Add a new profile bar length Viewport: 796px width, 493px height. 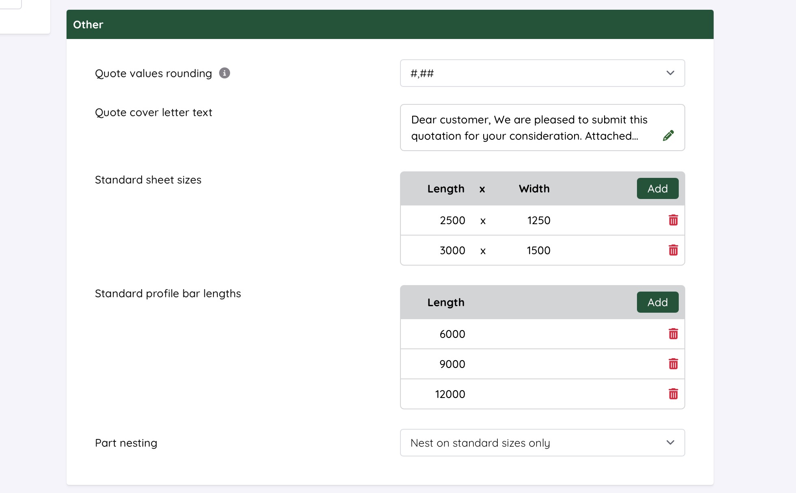tap(657, 302)
